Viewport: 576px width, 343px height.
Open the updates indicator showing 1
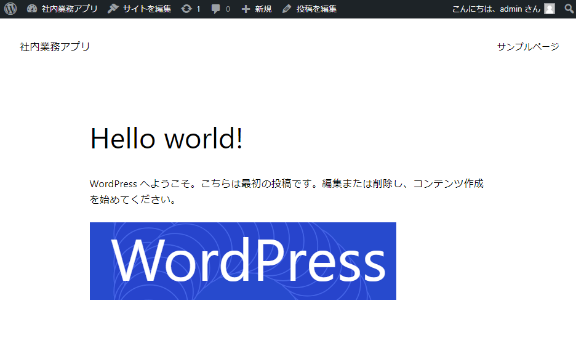191,9
